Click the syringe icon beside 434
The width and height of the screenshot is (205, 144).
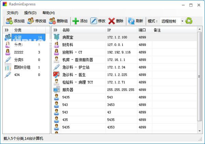(x=8, y=75)
